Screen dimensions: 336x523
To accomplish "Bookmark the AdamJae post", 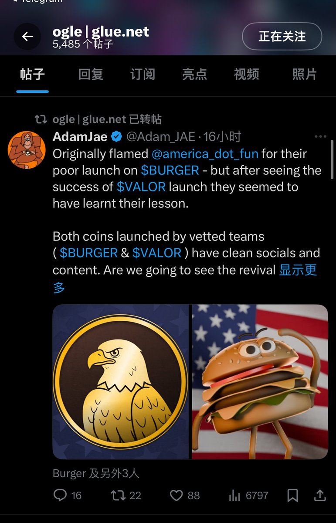I will (292, 495).
